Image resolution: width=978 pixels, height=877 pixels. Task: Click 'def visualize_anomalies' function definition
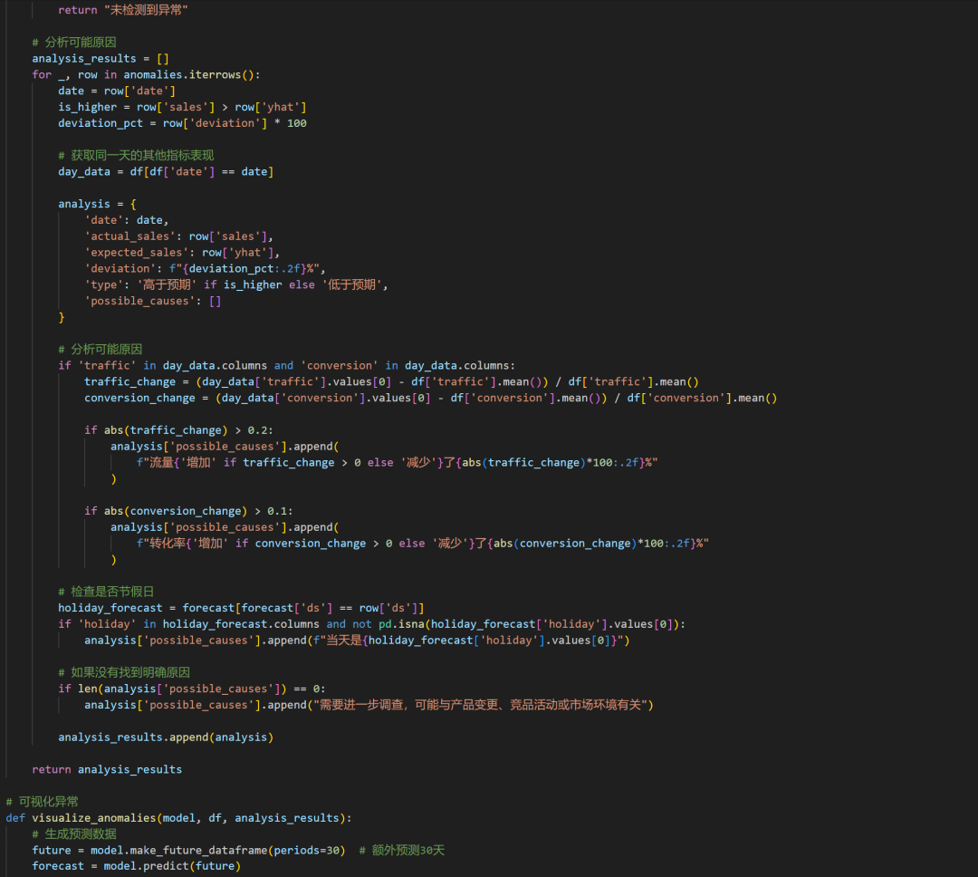pos(179,818)
